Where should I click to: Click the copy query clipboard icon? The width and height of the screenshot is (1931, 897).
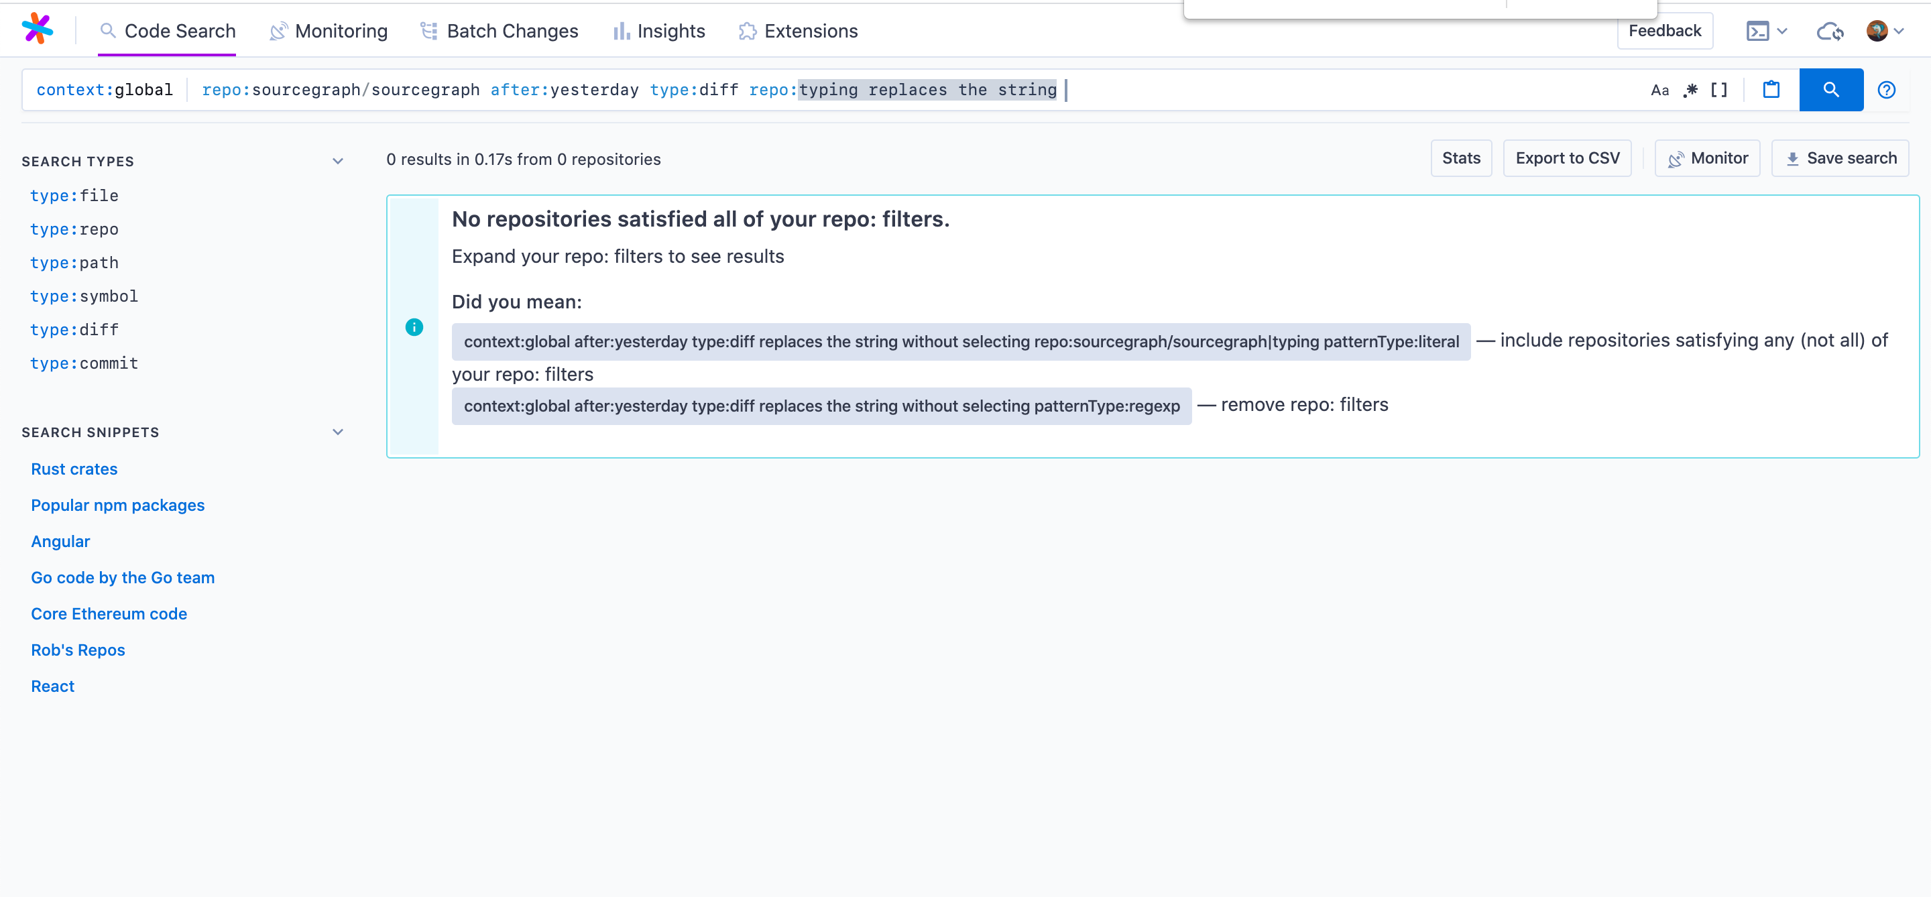1771,90
